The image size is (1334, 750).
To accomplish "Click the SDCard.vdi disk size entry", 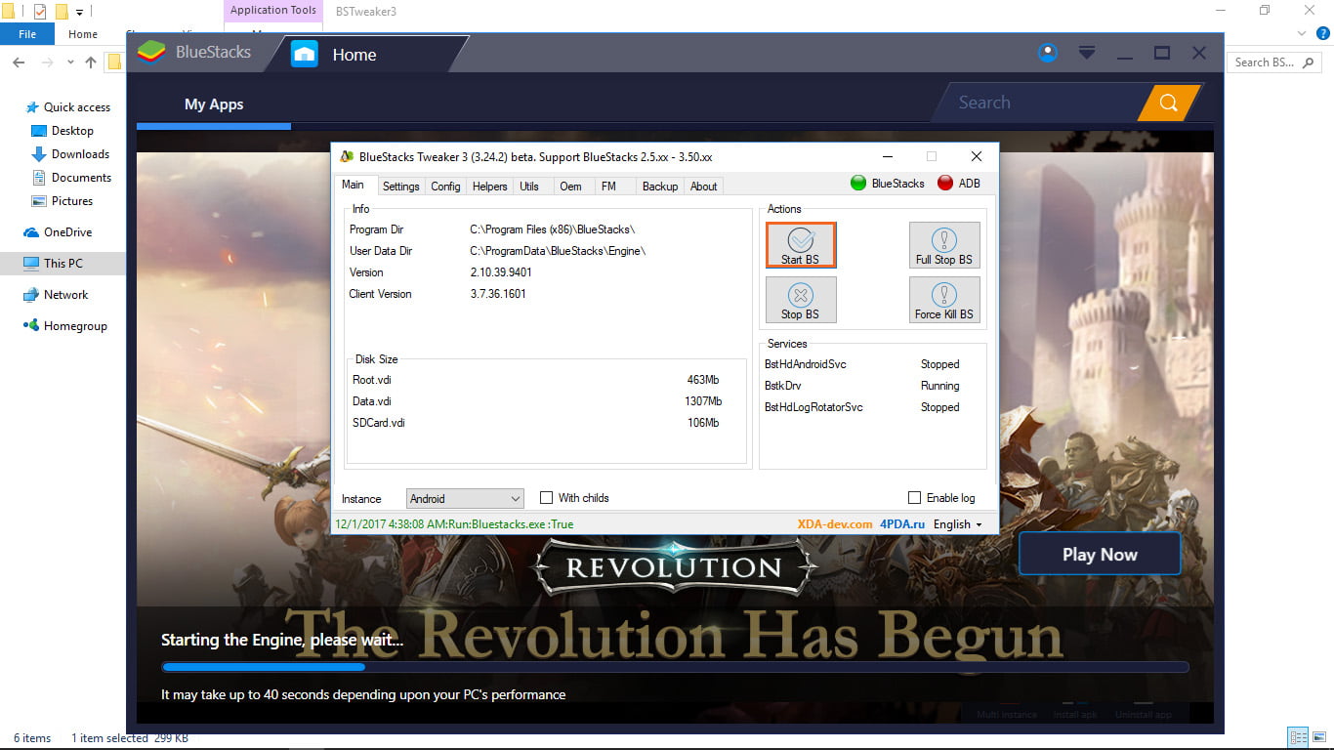I will (536, 423).
